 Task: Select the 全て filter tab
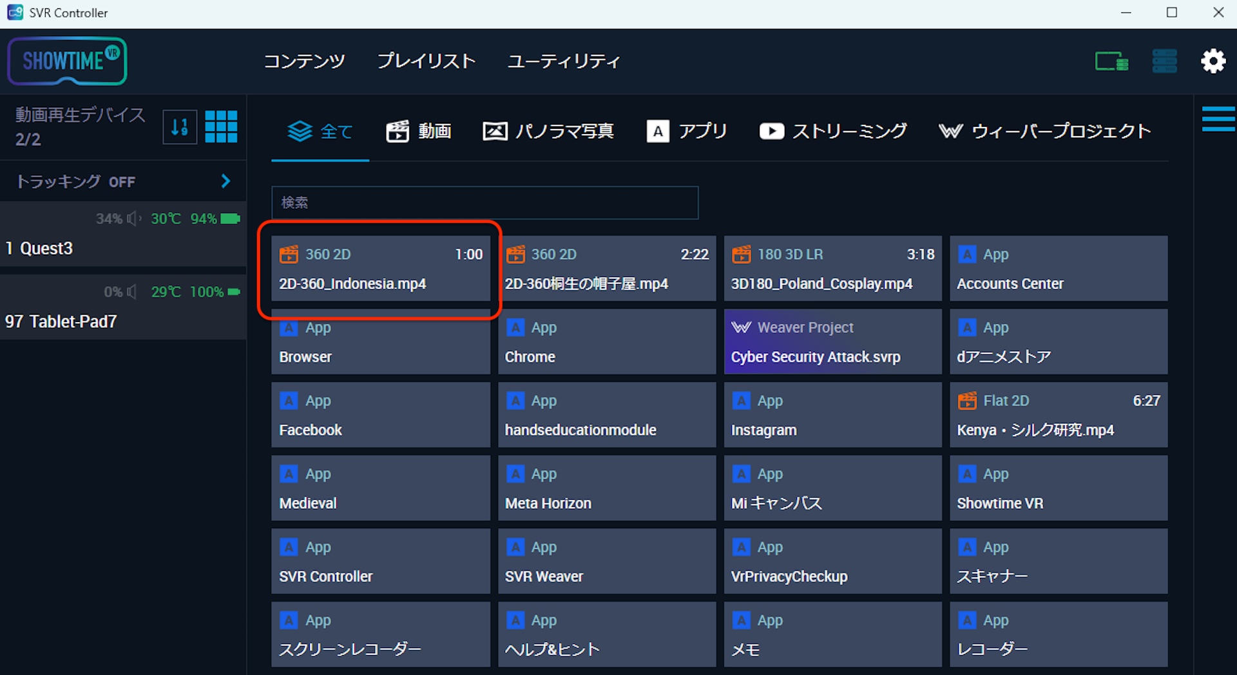[320, 131]
